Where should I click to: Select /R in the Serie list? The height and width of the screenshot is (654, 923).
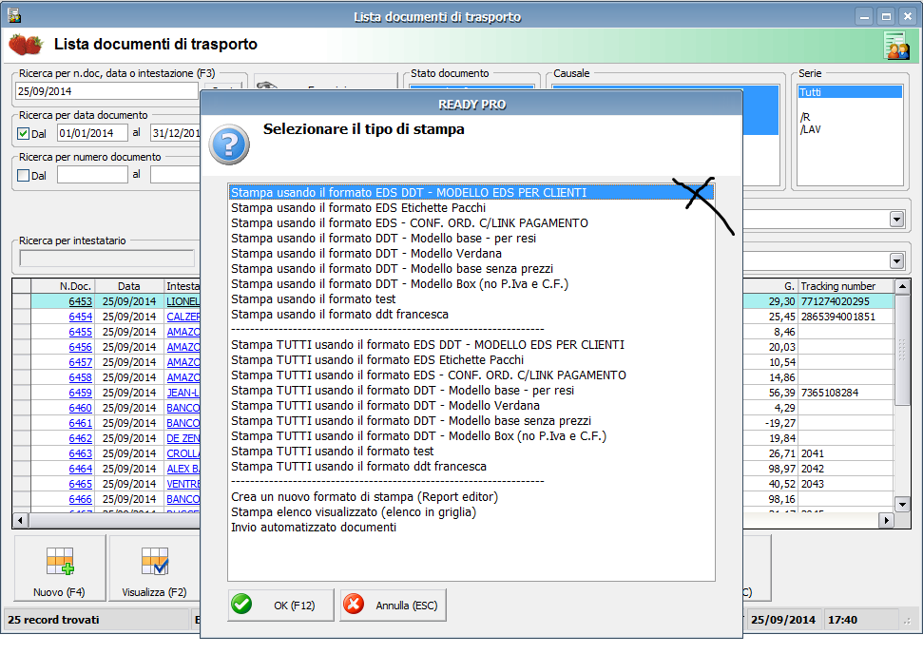coord(805,117)
